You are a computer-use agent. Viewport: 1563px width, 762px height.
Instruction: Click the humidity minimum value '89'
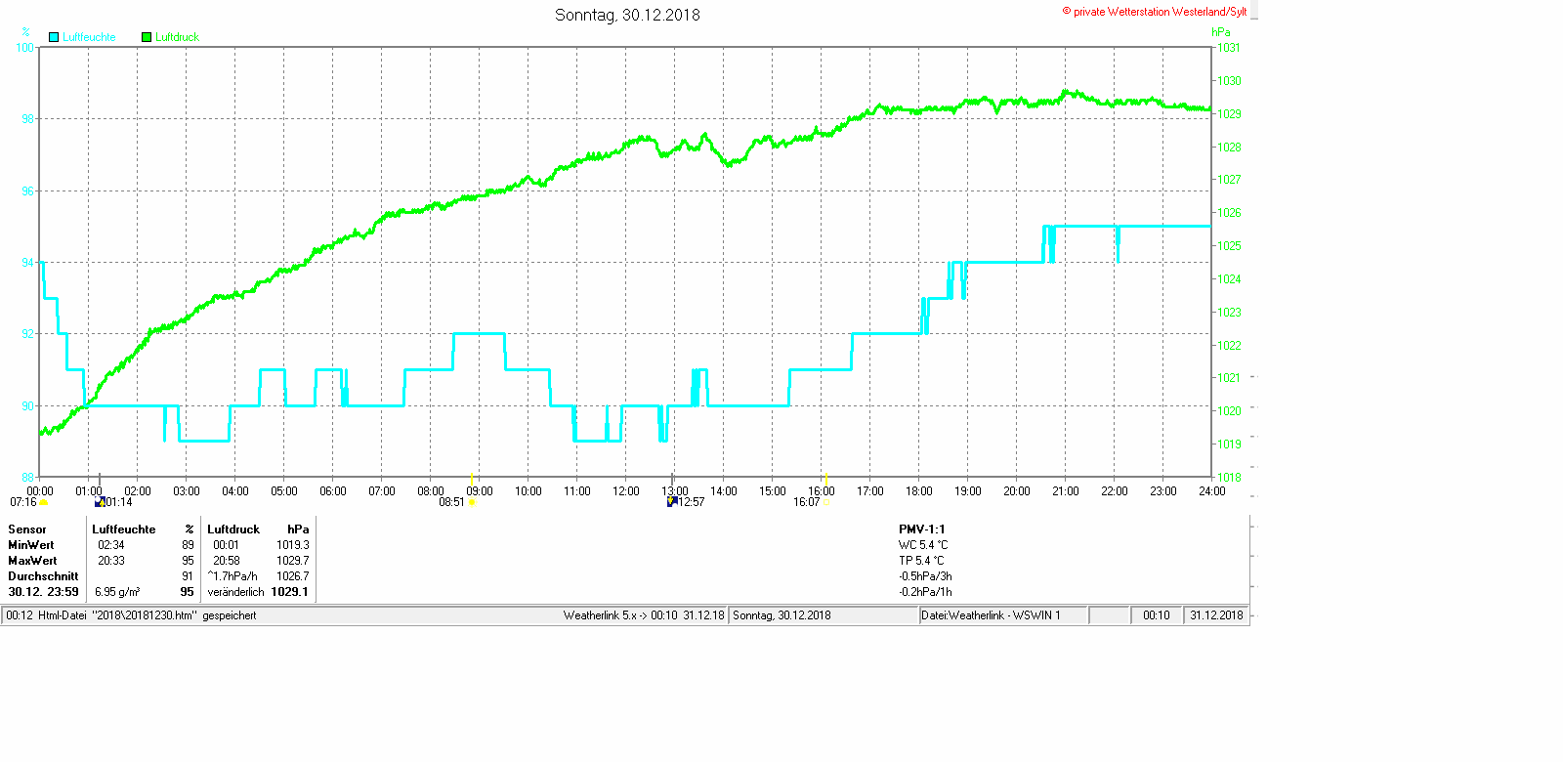pyautogui.click(x=189, y=545)
